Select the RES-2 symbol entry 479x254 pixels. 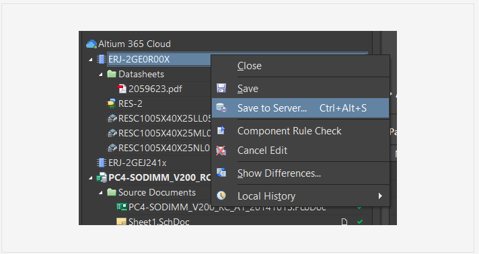click(131, 103)
